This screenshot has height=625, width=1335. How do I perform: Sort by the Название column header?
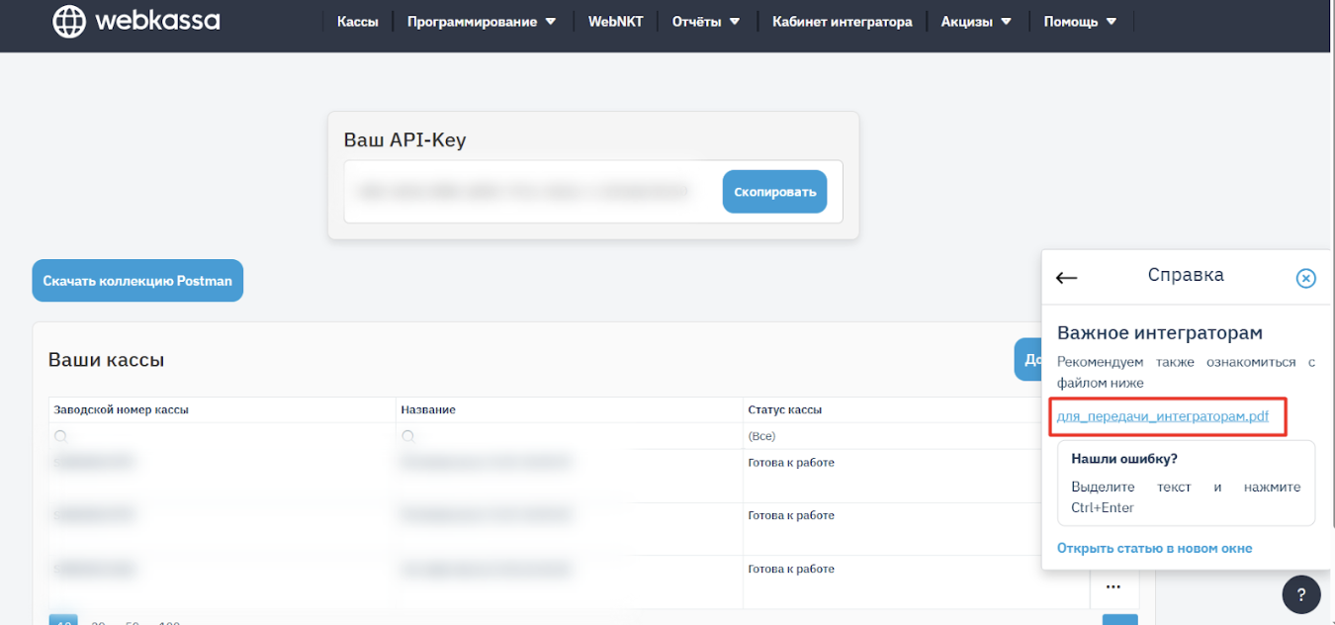(428, 409)
